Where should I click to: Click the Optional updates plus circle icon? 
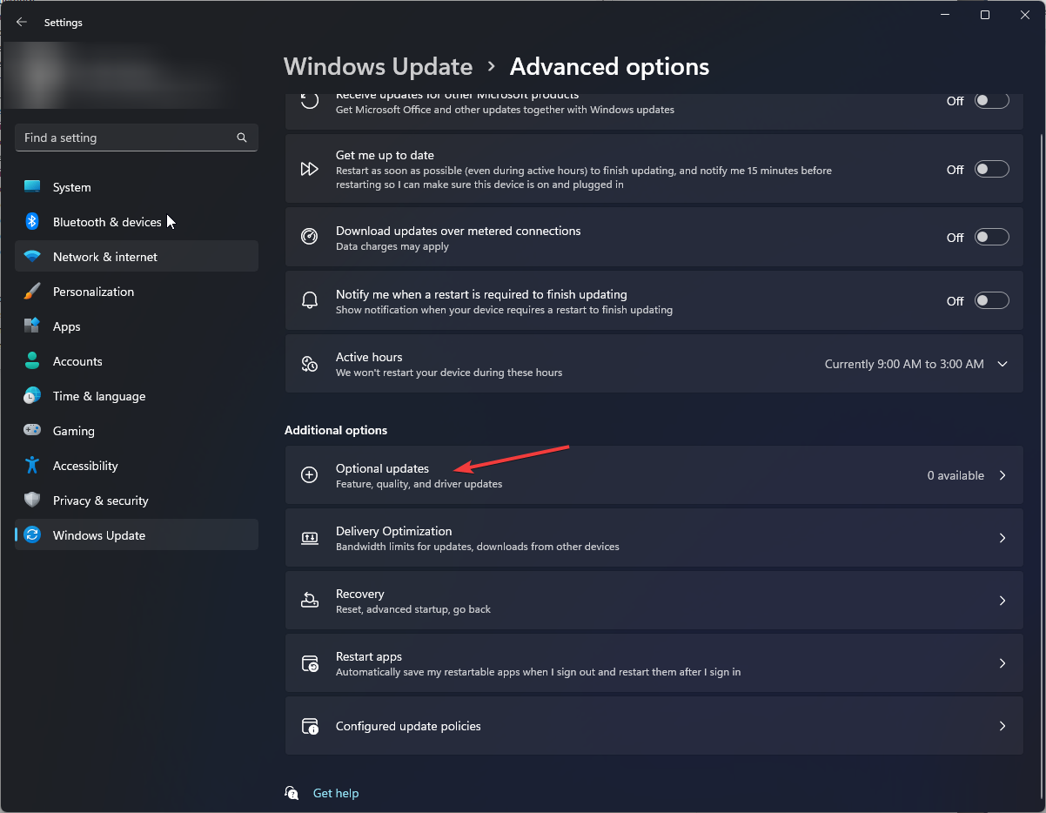pyautogui.click(x=310, y=475)
